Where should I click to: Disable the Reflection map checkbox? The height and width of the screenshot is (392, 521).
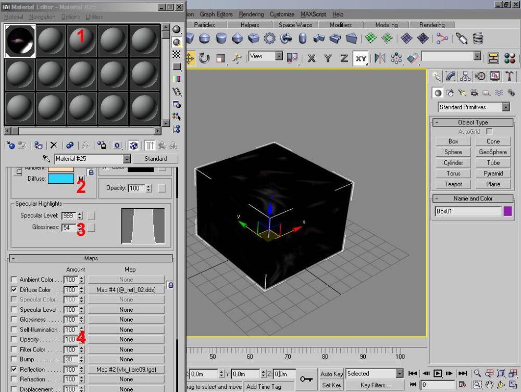click(14, 369)
